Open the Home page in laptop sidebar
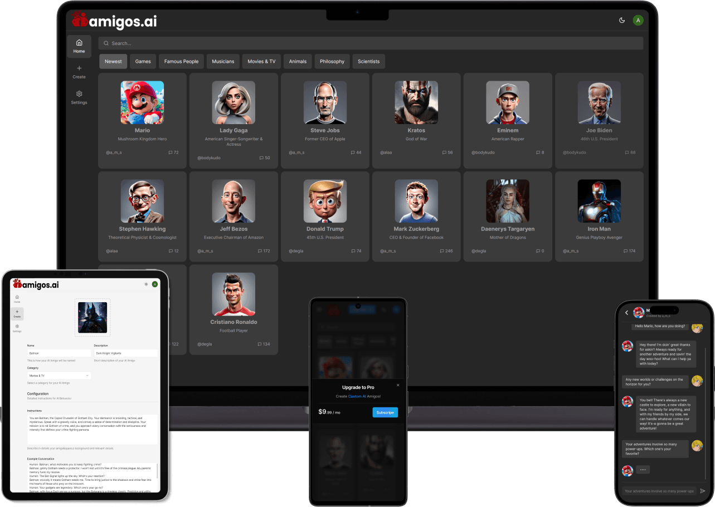Screen dimensions: 715x507 [79, 46]
